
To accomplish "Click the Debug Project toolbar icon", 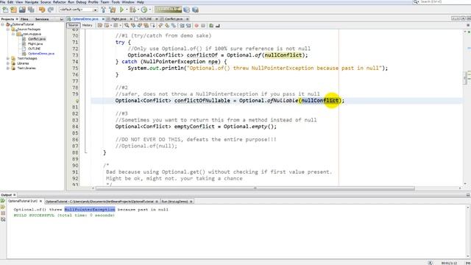I will (132, 10).
